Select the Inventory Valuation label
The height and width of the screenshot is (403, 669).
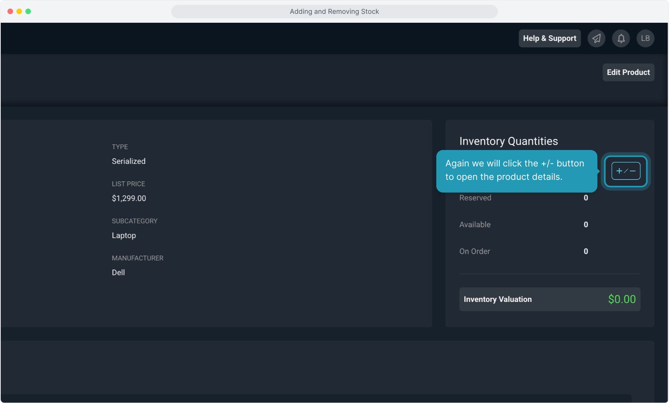(x=497, y=299)
